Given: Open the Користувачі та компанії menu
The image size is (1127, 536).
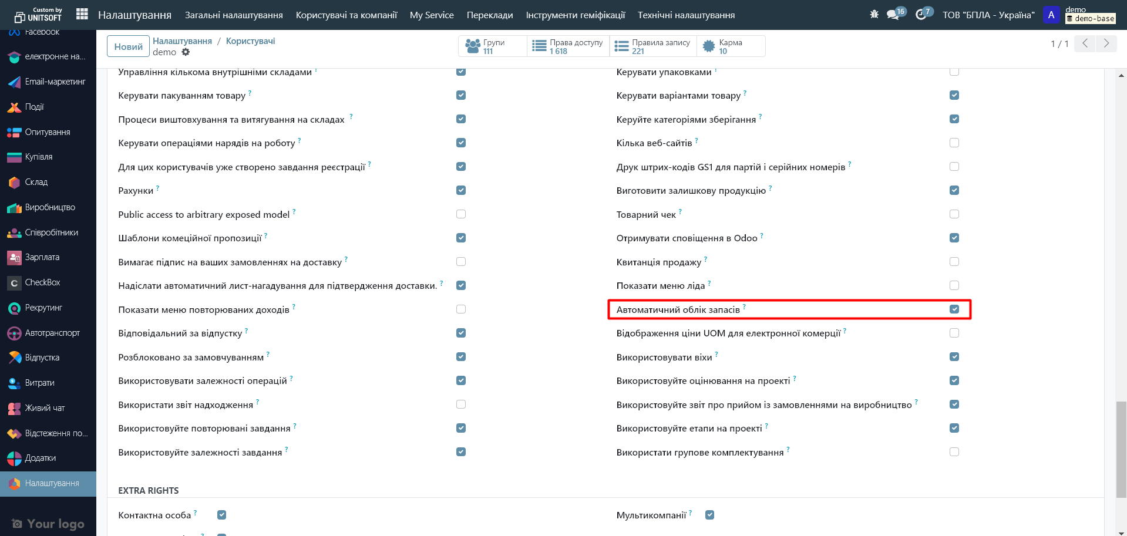Looking at the screenshot, I should [346, 15].
